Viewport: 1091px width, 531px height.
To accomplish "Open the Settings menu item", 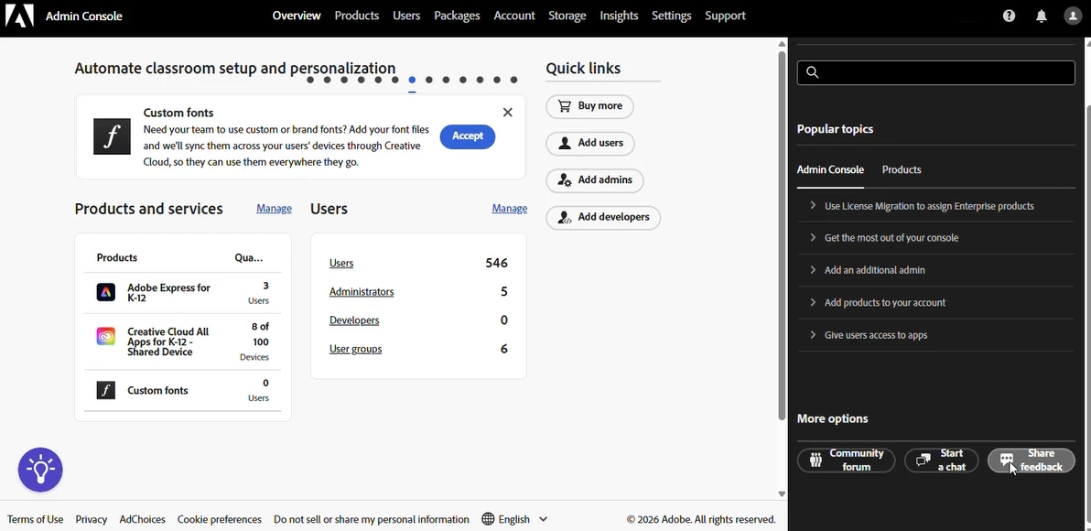I will click(x=672, y=16).
